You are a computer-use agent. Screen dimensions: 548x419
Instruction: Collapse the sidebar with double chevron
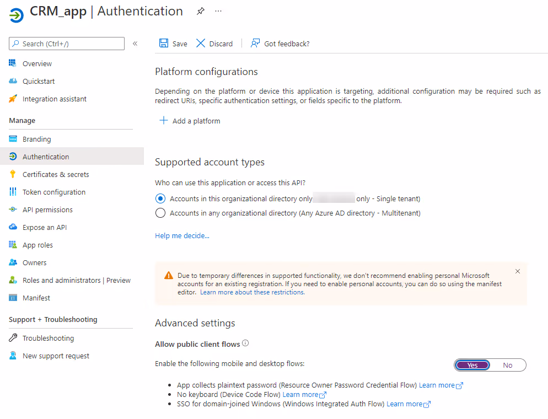pos(135,44)
